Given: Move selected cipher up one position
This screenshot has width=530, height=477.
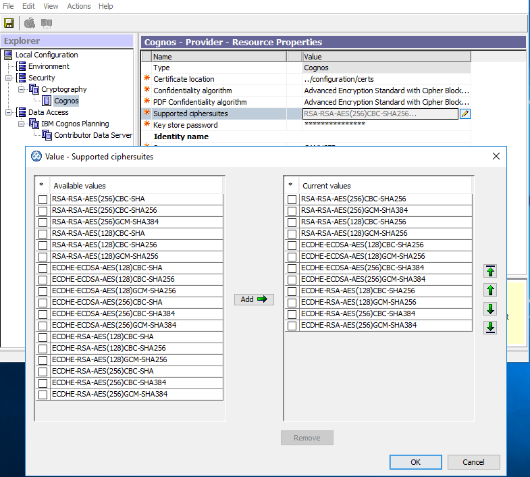Looking at the screenshot, I should 490,291.
